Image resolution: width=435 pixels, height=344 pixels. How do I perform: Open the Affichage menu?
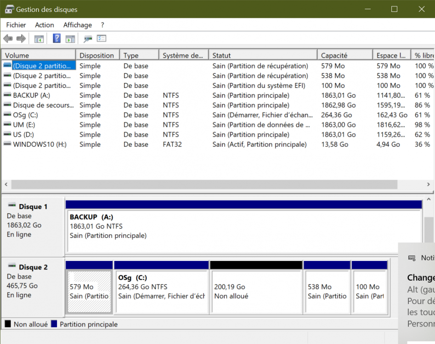point(78,25)
